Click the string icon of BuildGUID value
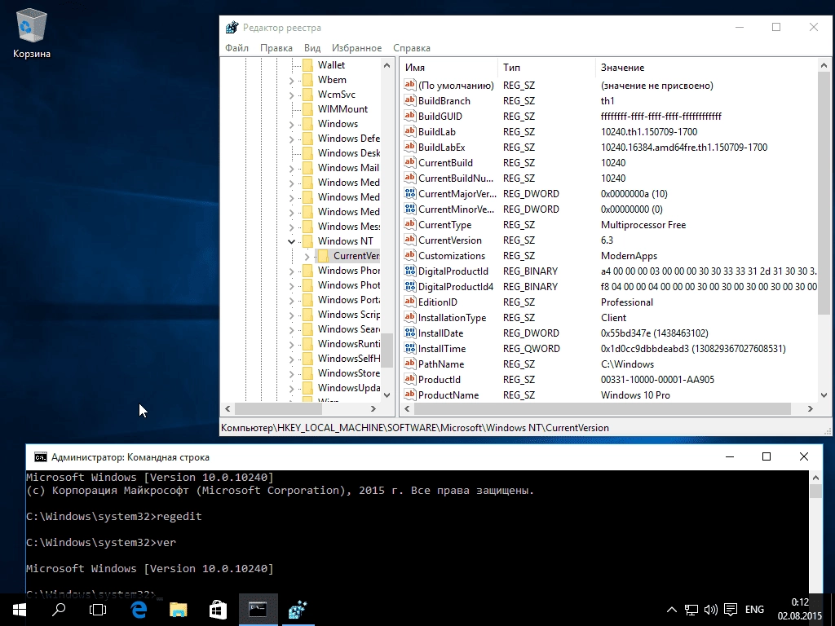Image resolution: width=835 pixels, height=626 pixels. pos(409,116)
